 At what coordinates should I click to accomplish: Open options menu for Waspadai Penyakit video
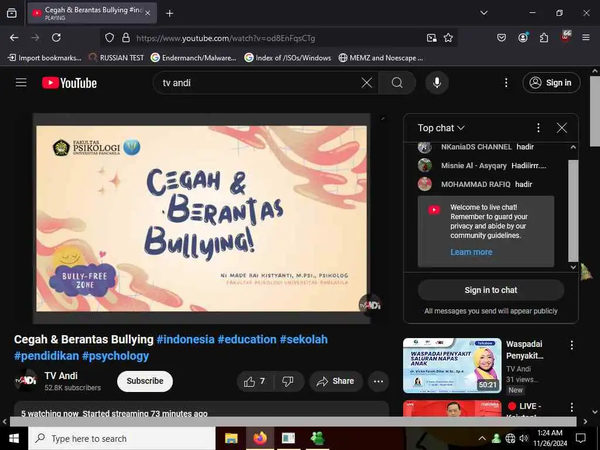(x=572, y=345)
